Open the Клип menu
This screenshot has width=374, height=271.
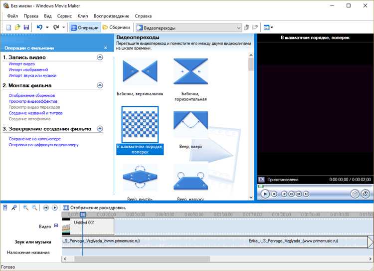click(83, 16)
